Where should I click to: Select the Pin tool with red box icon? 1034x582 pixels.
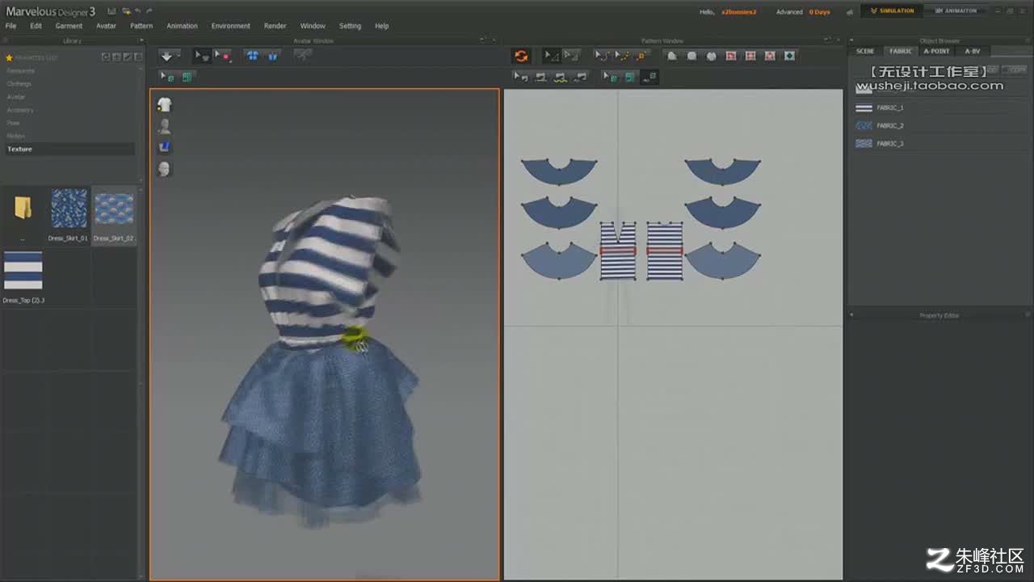(x=222, y=56)
